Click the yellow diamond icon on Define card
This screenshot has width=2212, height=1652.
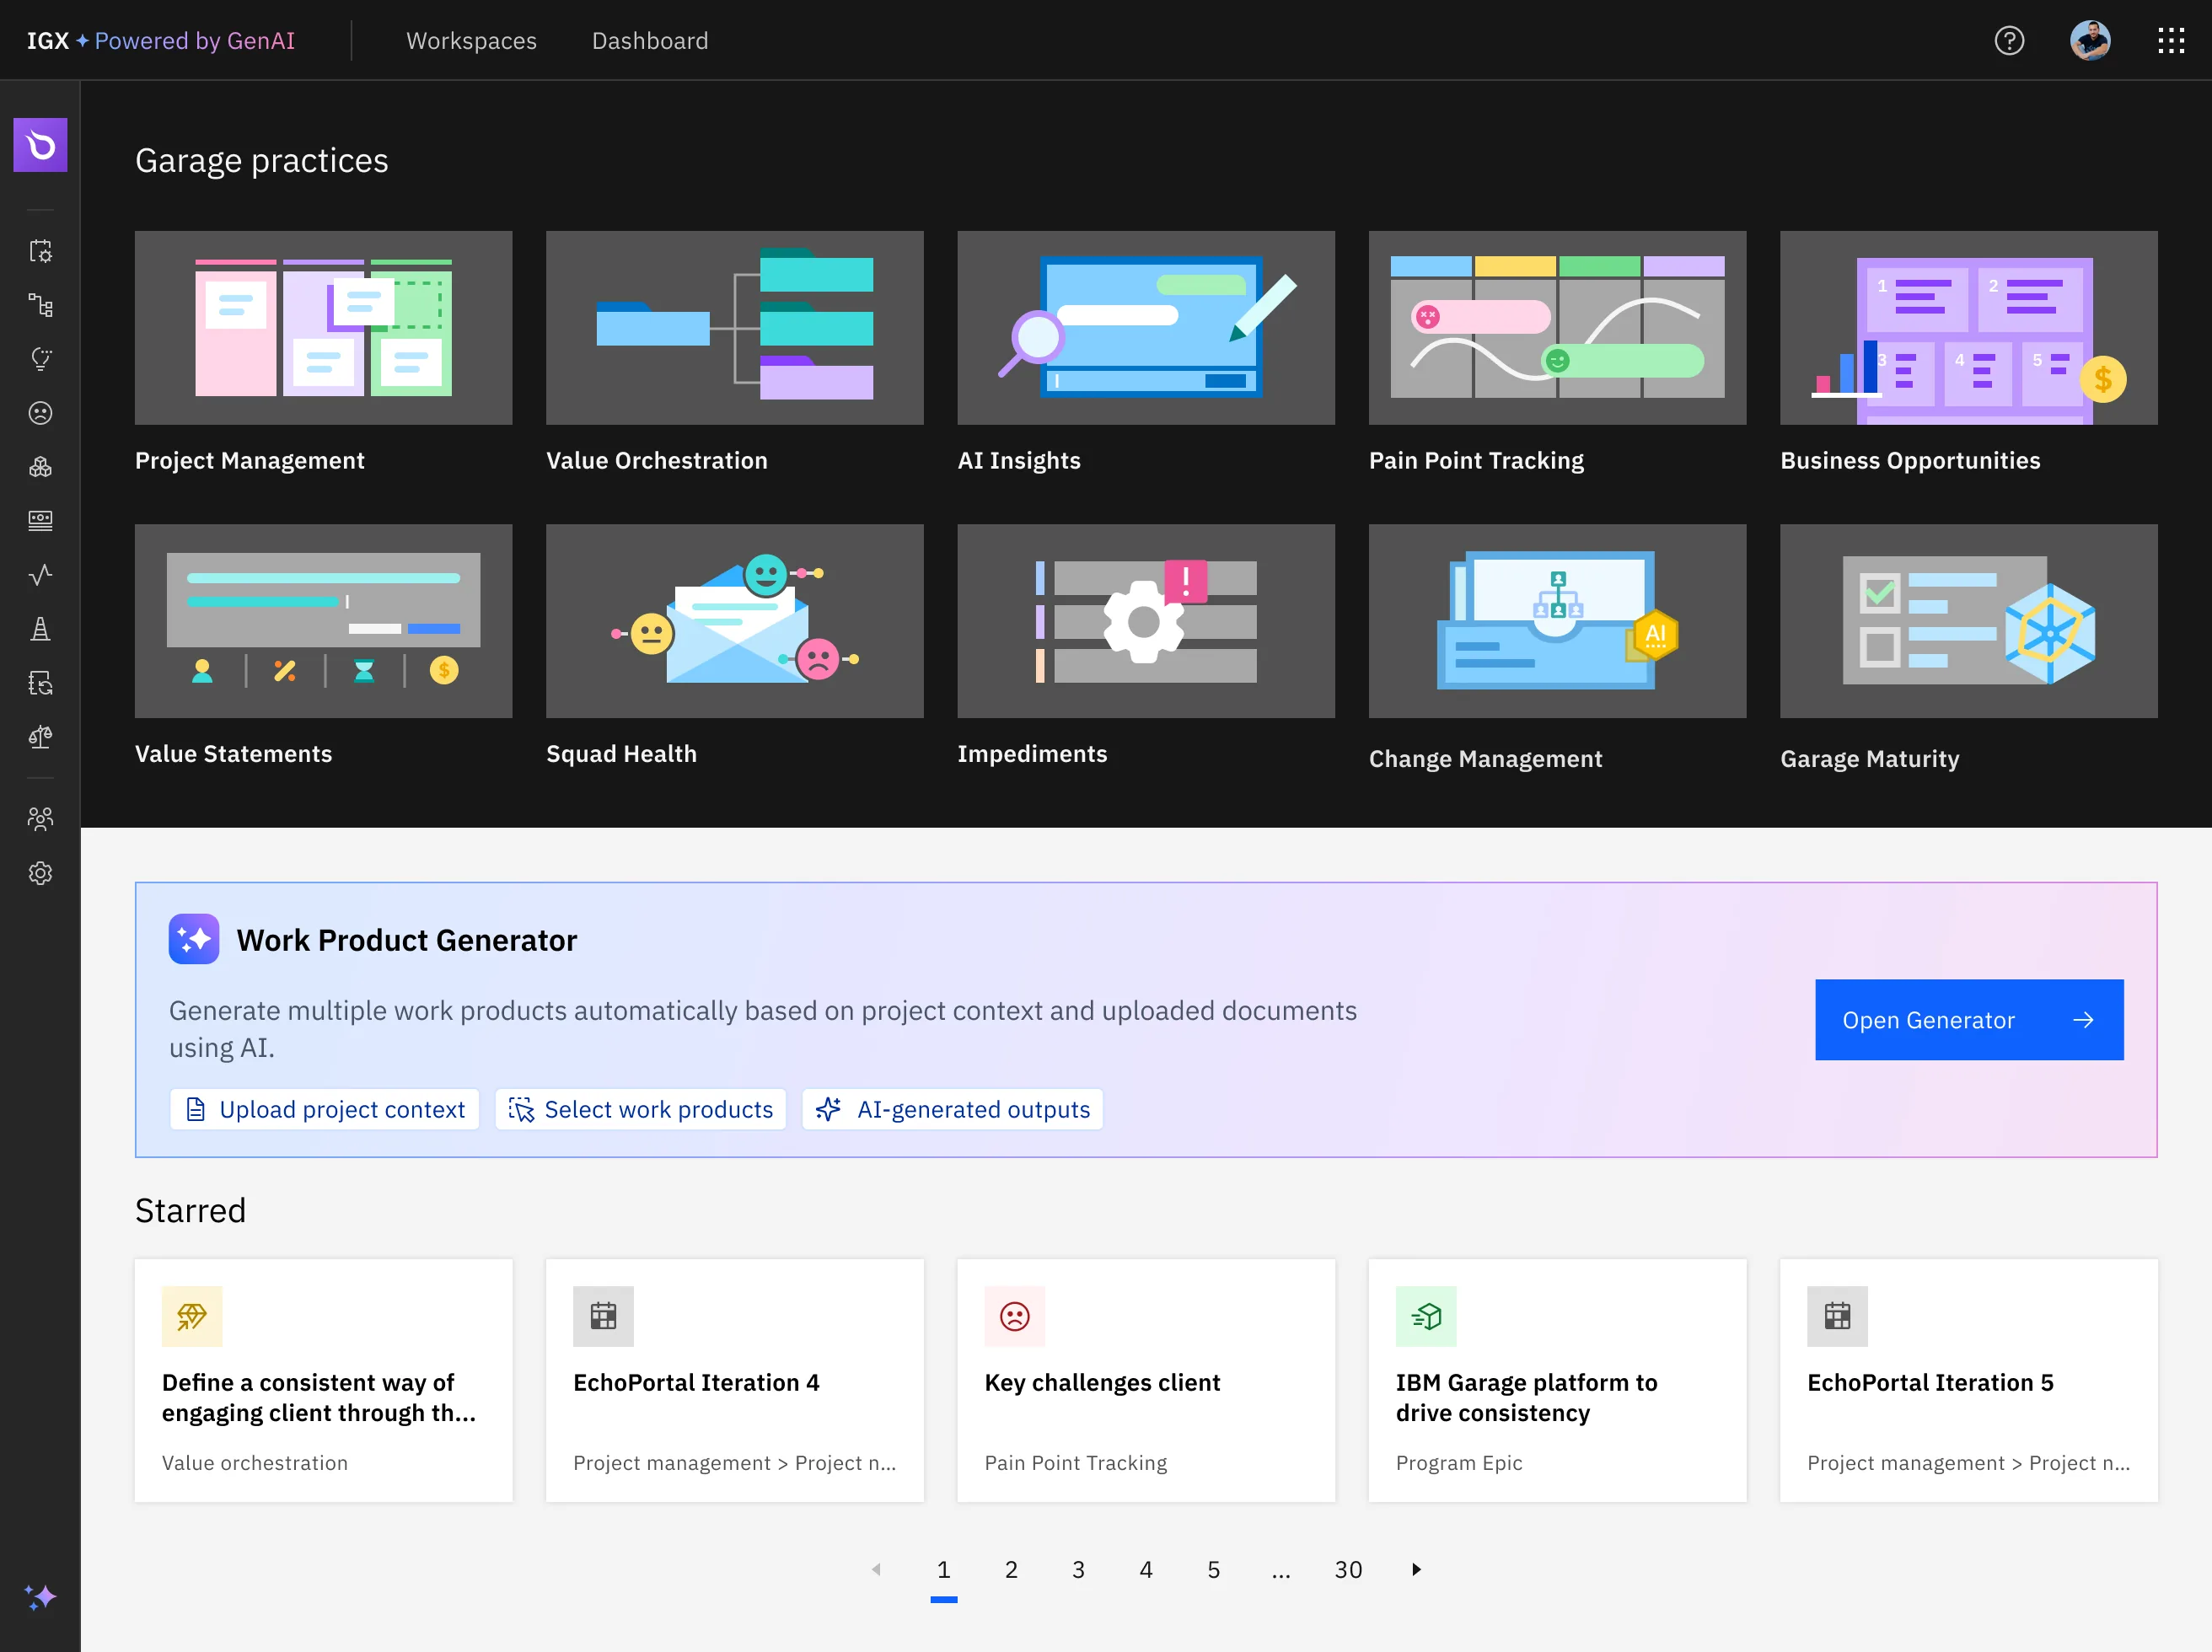coord(192,1316)
